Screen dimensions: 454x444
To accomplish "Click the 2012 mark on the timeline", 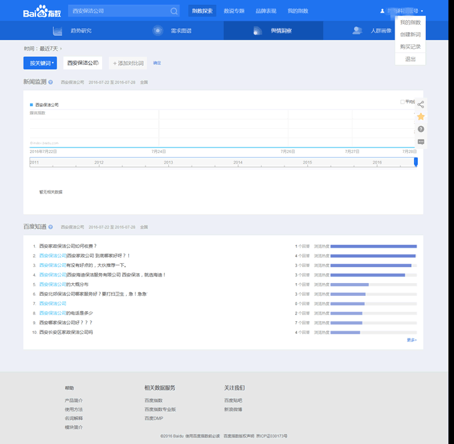I will pos(99,162).
